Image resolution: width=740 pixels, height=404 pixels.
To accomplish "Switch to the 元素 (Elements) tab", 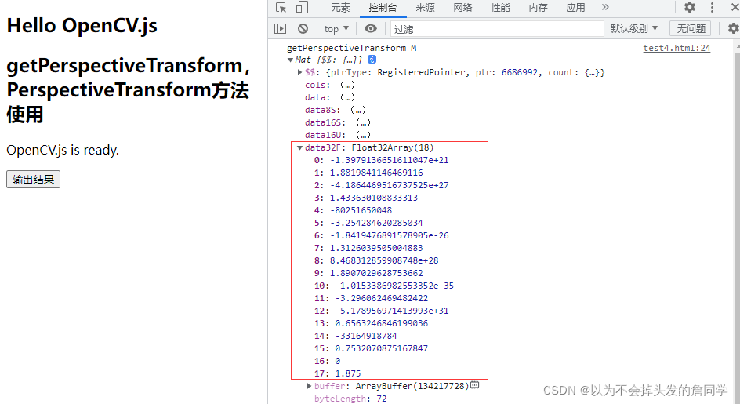I will tap(340, 8).
